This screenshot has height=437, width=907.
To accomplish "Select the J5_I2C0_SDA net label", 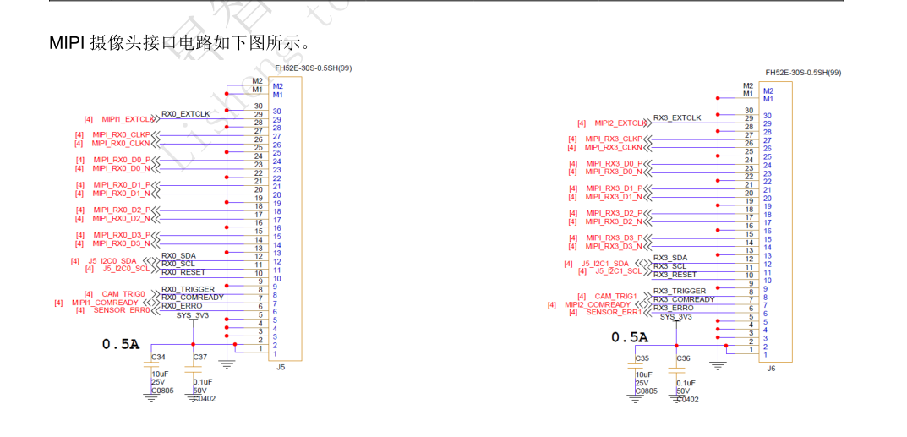I will tap(107, 260).
